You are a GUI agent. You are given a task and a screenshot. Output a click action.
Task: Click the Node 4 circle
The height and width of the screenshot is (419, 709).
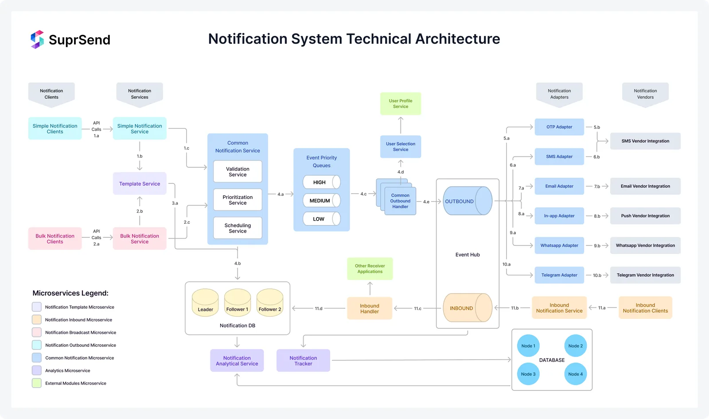576,374
